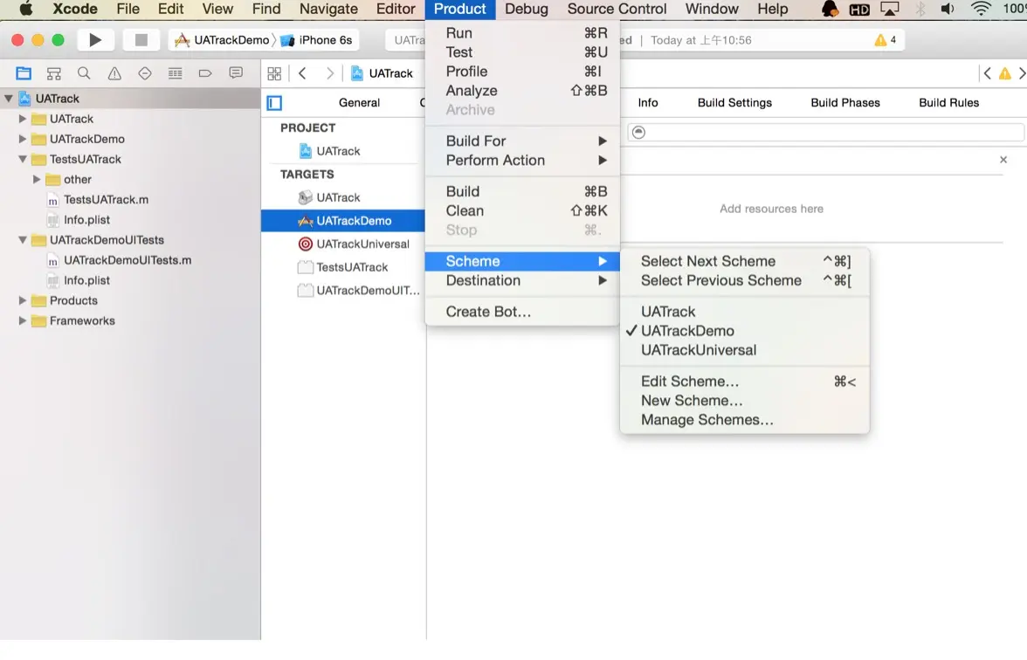Click the volume icon in menu bar
This screenshot has width=1027, height=660.
coord(948,9)
